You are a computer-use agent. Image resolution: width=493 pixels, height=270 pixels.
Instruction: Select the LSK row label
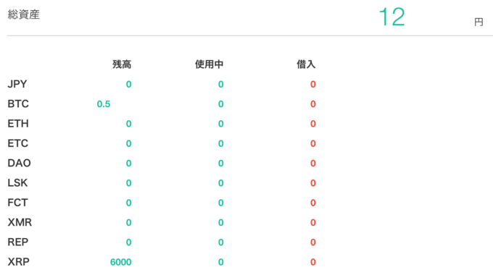pos(17,183)
